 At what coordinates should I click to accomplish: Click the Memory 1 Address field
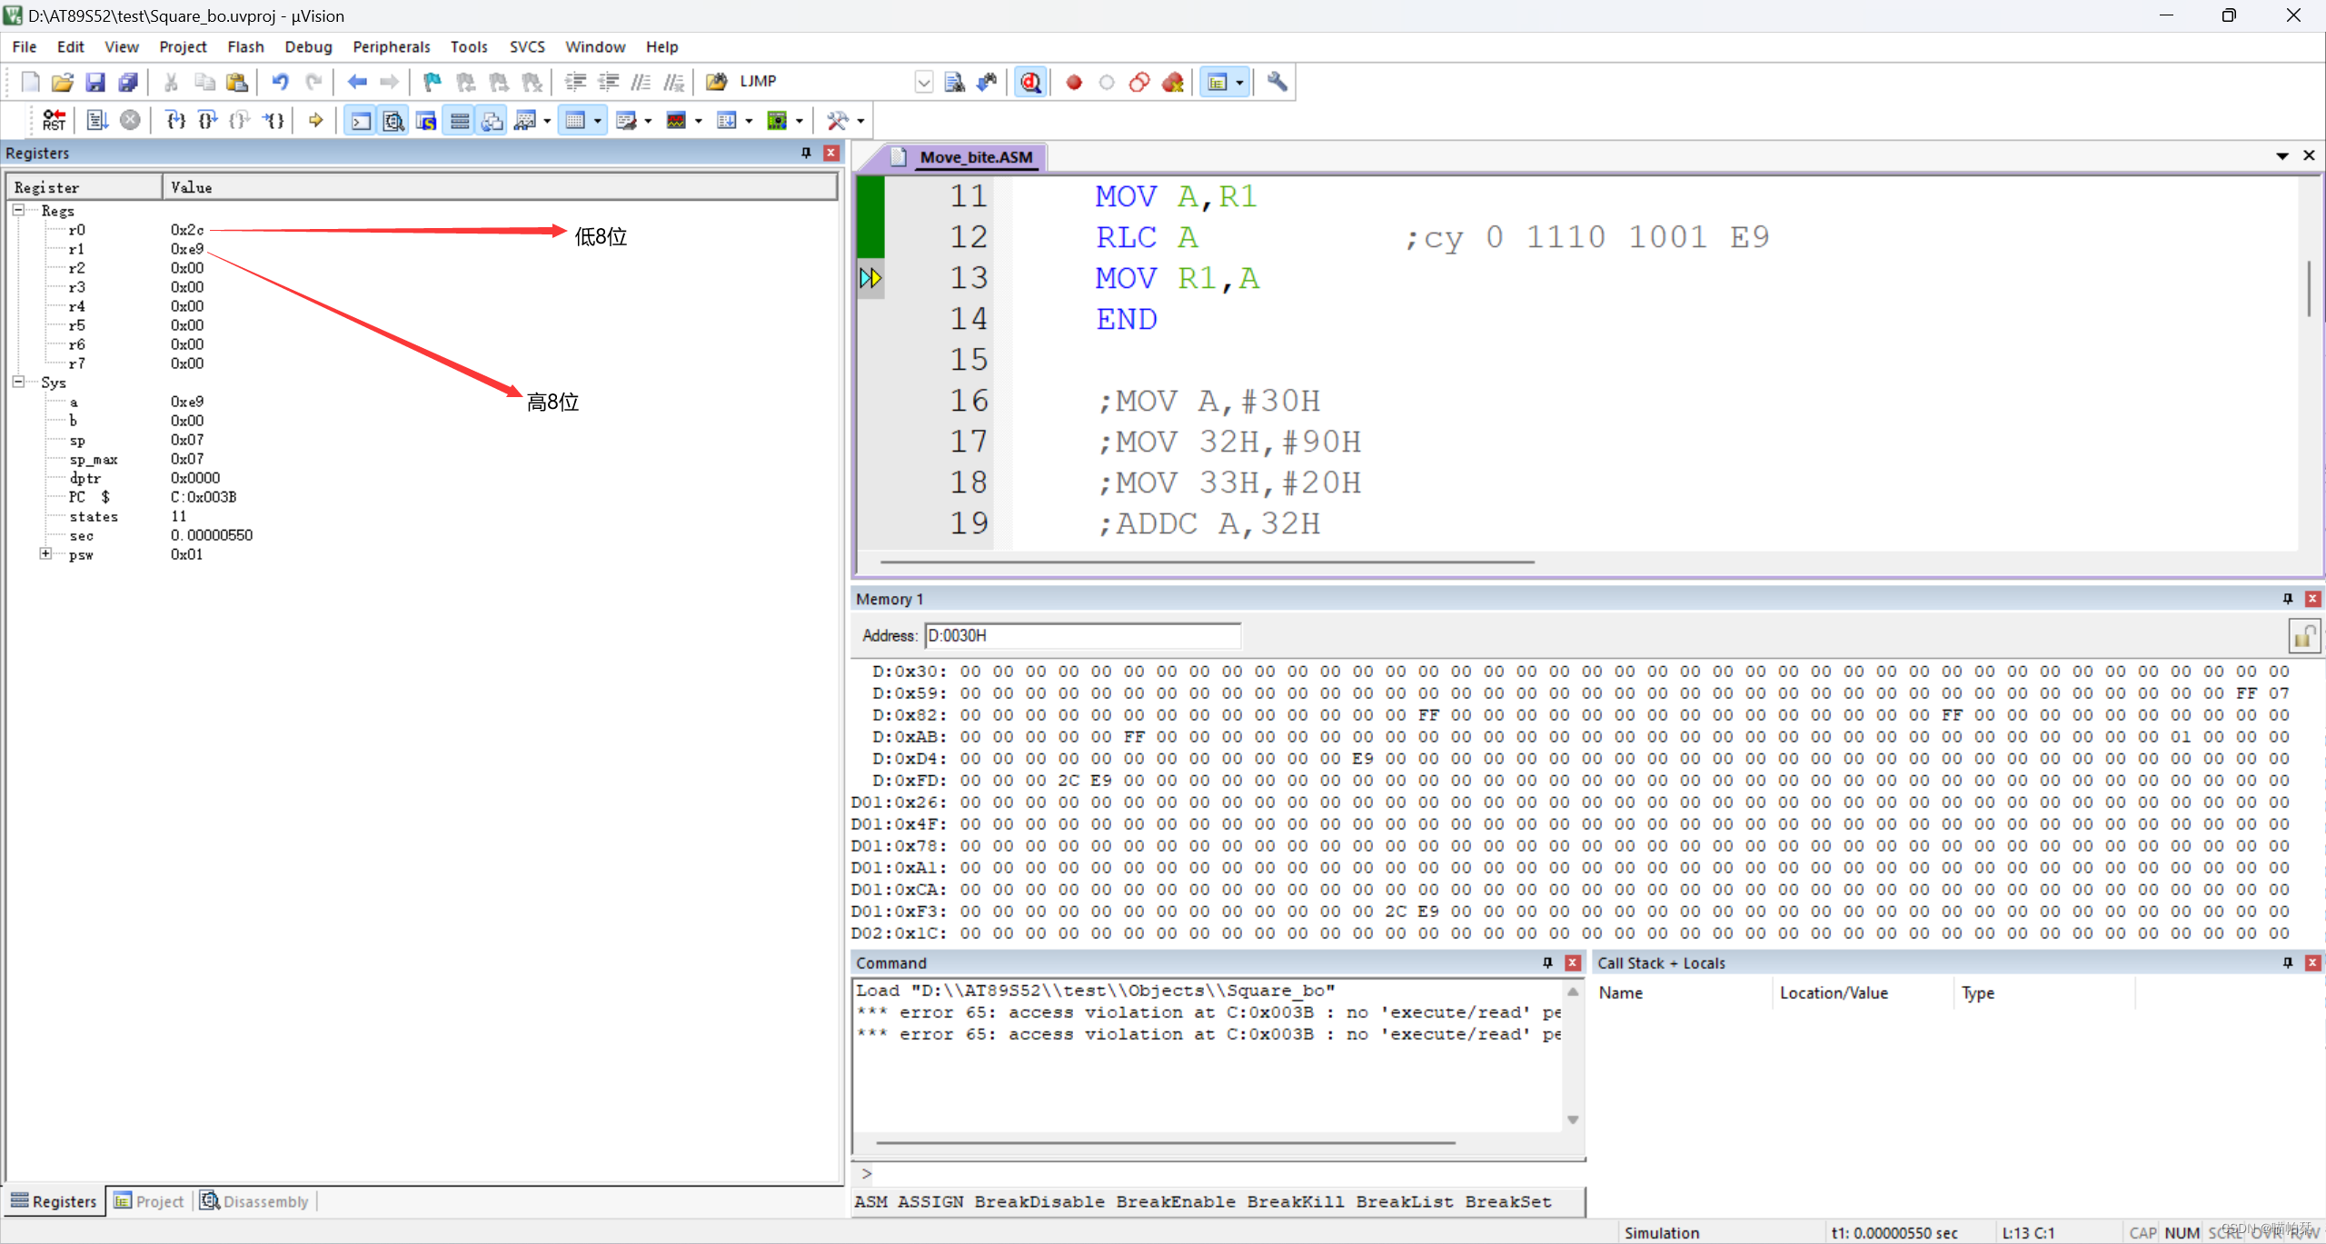[1081, 635]
